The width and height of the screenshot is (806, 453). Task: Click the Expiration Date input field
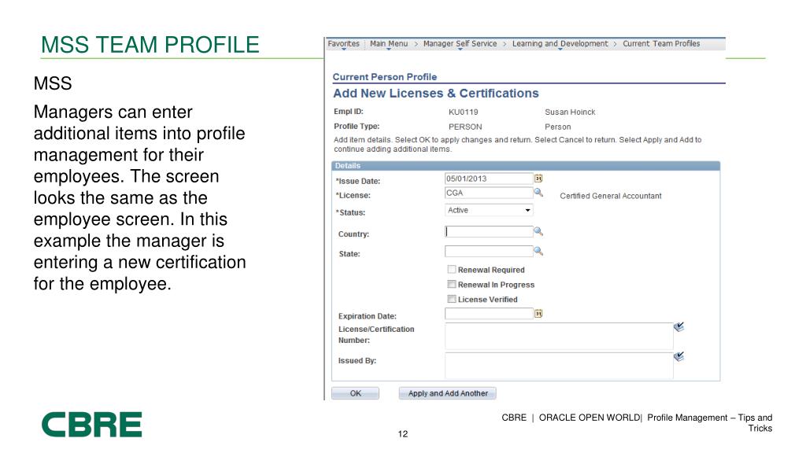pos(489,314)
